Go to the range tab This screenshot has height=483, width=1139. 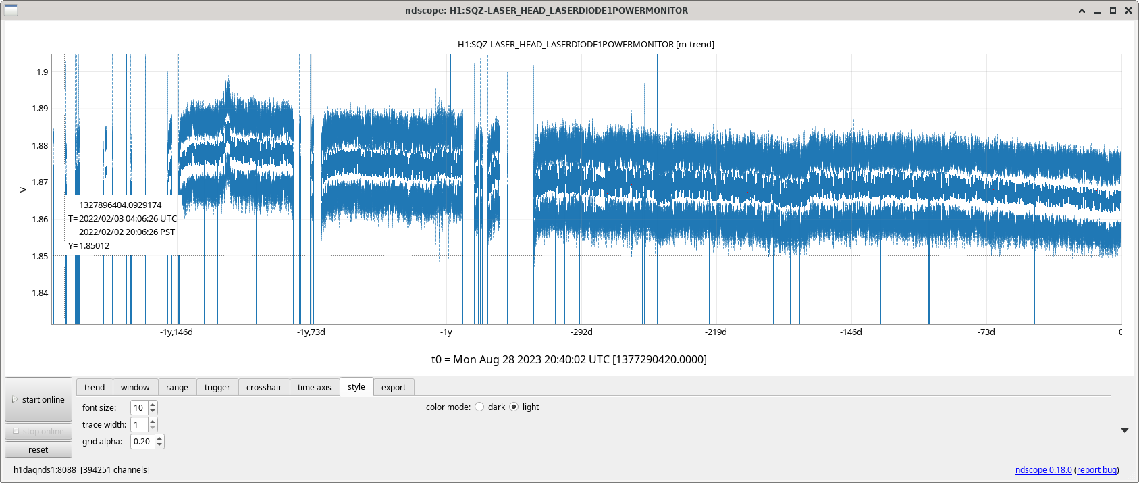(177, 387)
